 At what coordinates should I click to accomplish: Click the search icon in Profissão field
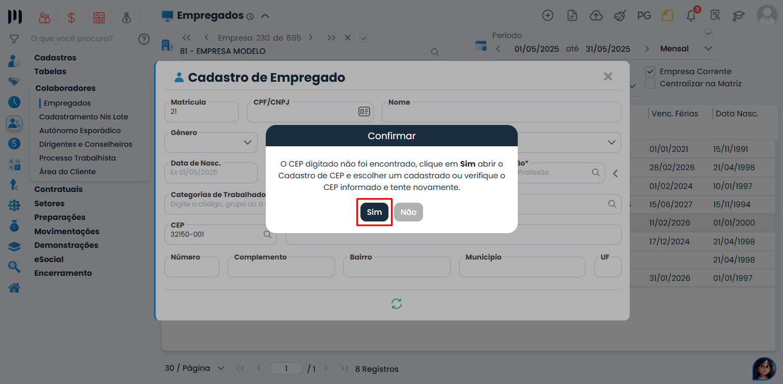coord(596,172)
